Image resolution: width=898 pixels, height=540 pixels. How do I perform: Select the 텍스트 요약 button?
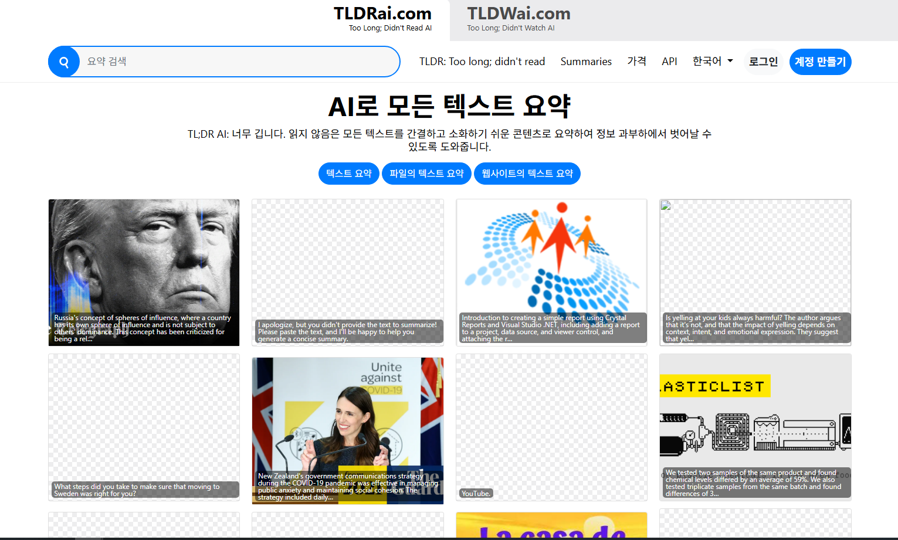pos(349,174)
